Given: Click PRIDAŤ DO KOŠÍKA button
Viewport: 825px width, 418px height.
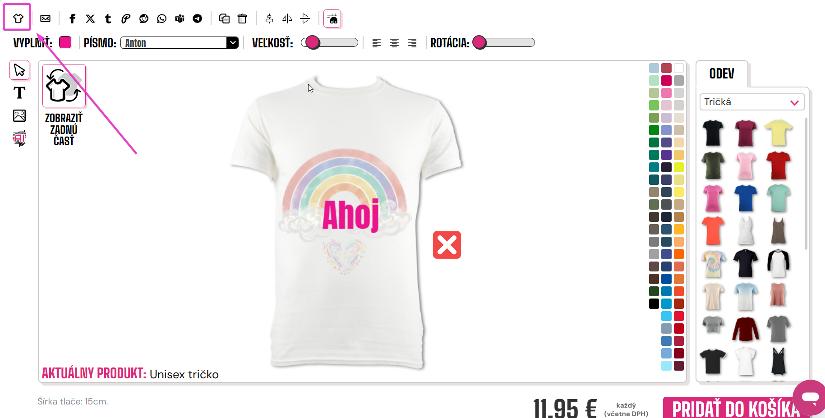Looking at the screenshot, I should [x=736, y=408].
